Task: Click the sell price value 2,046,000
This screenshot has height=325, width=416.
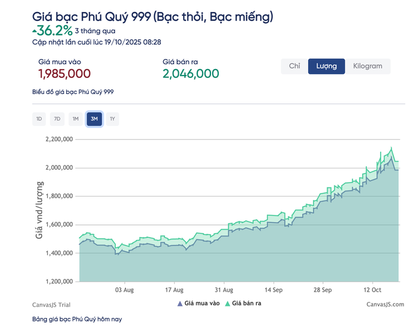Action: (191, 74)
